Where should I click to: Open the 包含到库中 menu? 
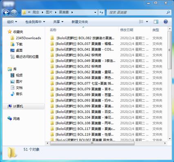pyautogui.click(x=35, y=22)
